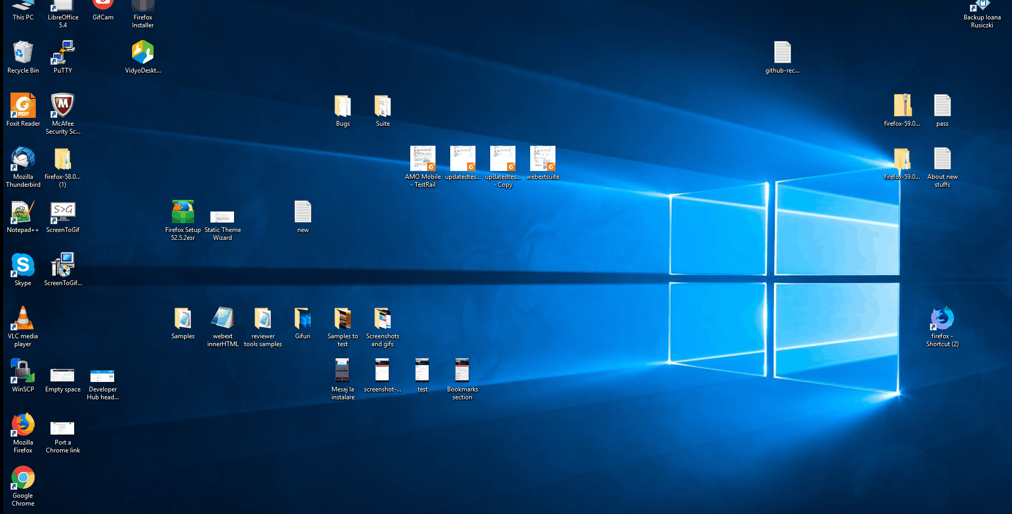Viewport: 1012px width, 514px height.
Task: Select the pass text file
Action: tap(942, 110)
